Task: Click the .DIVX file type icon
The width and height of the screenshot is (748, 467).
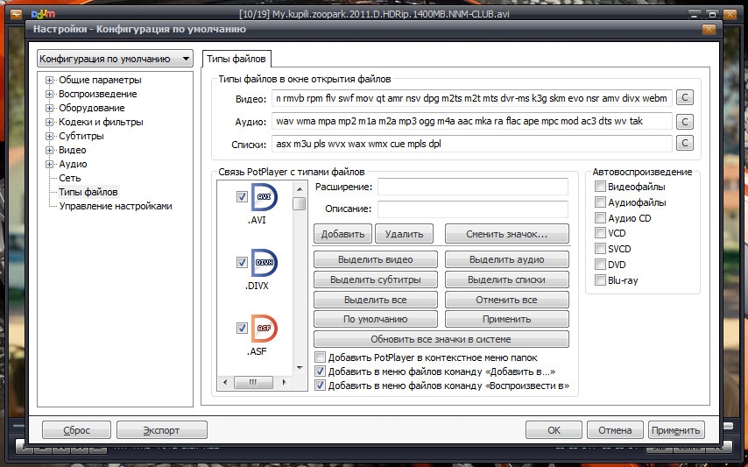Action: 265,263
